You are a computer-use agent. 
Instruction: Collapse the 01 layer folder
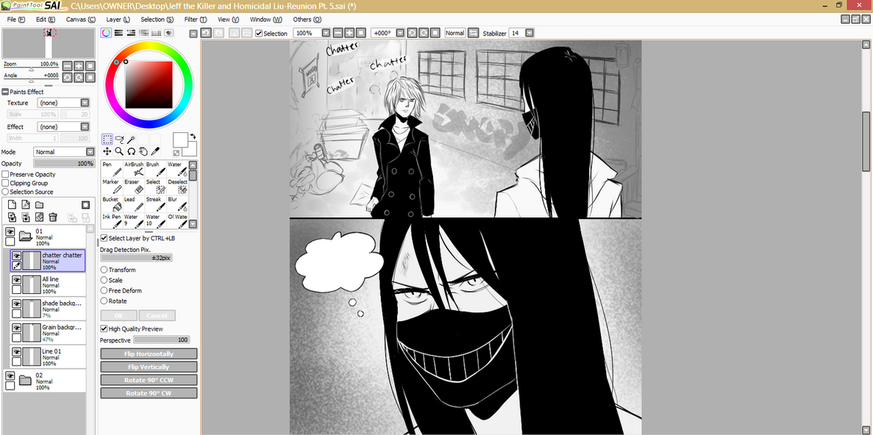tap(26, 237)
